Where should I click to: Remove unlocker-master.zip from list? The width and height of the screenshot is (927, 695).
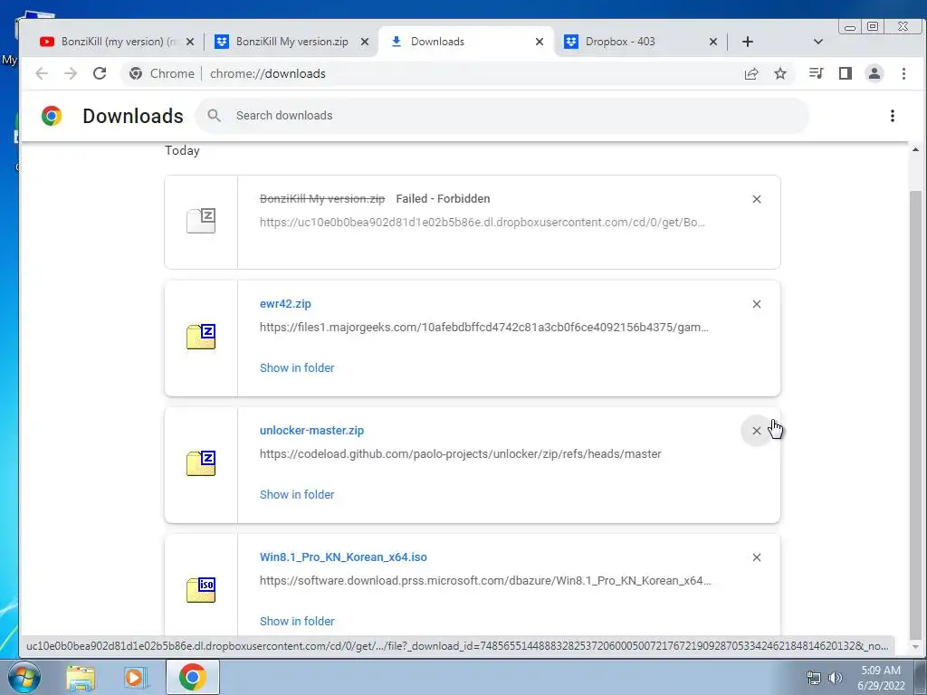point(756,431)
